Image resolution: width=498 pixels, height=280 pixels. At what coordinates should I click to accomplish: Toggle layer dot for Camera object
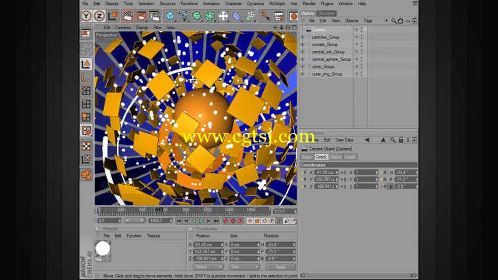coord(357,29)
